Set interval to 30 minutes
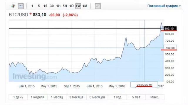This screenshot has height=105, width=188. [52, 6]
